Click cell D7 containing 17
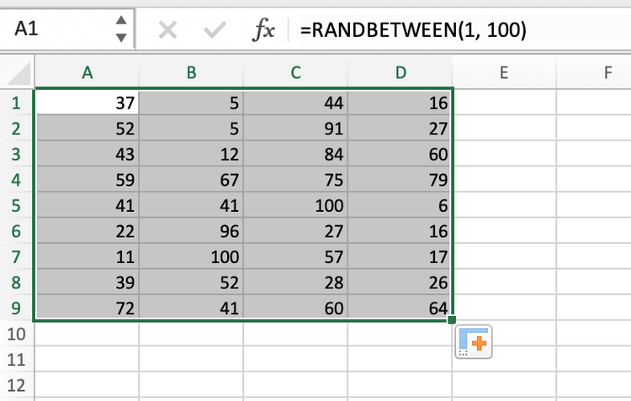Viewport: 631px width, 401px height. tap(400, 257)
